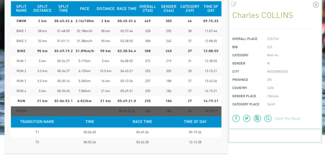This screenshot has width=325, height=156.
Task: Select the BIKE 1 split row
Action: pos(116,31)
